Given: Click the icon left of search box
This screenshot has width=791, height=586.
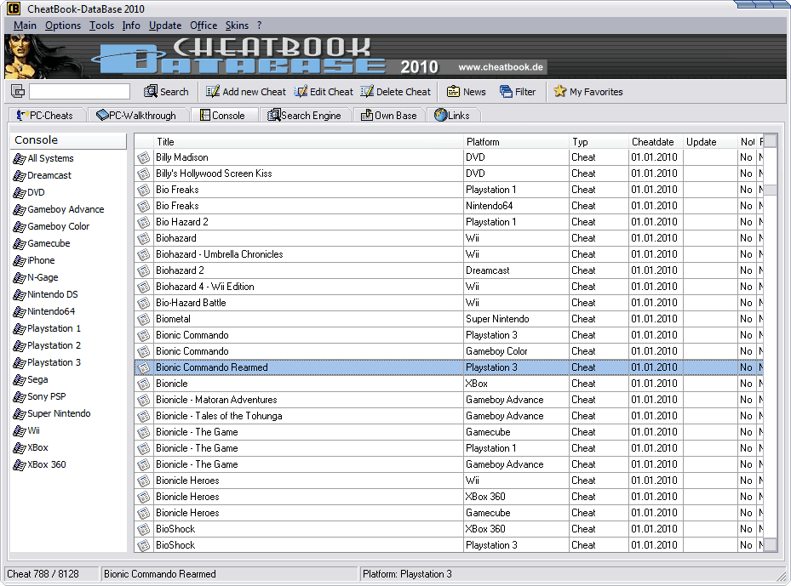Looking at the screenshot, I should coord(18,91).
